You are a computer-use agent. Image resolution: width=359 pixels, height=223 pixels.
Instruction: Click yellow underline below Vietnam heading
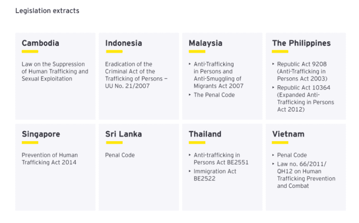(x=280, y=143)
